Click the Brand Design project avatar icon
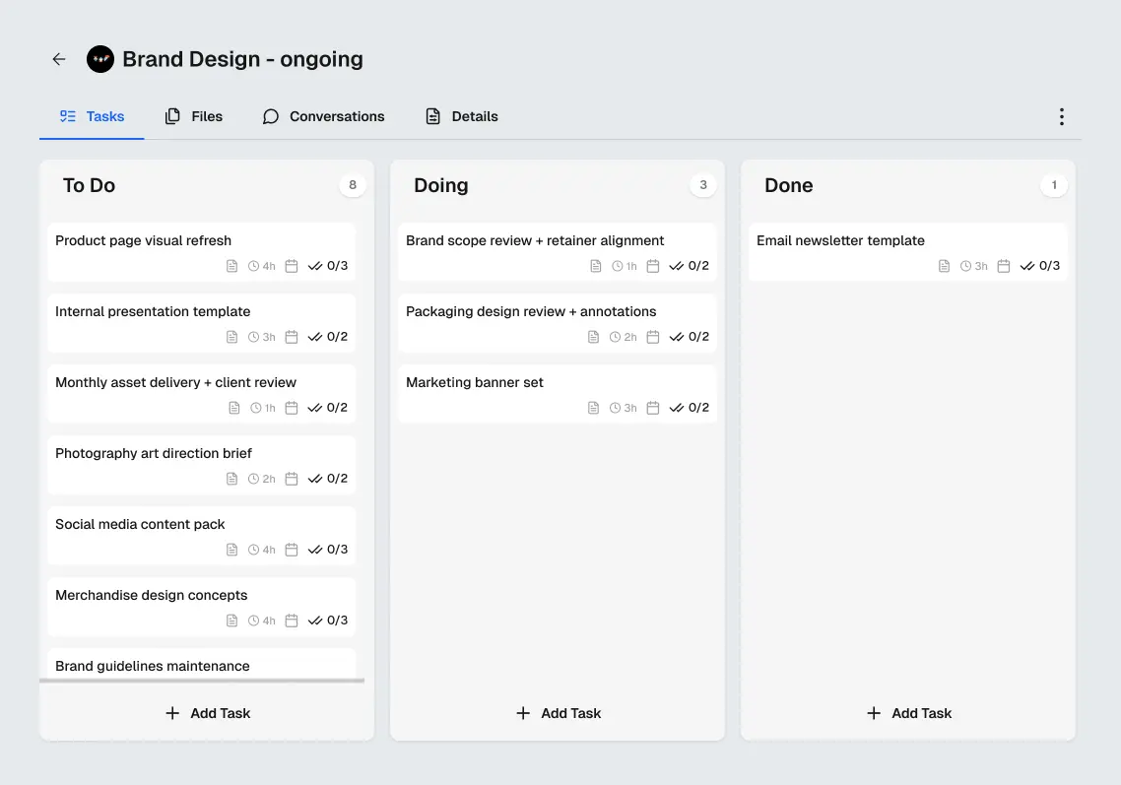 pyautogui.click(x=99, y=59)
